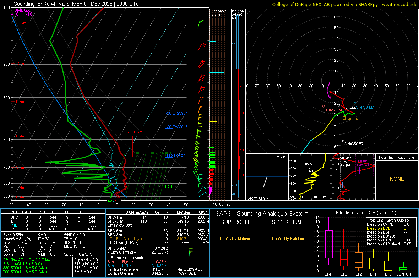Click the 'SR Wind v. Height' panel label
419x278 pixels.
coord(345,162)
